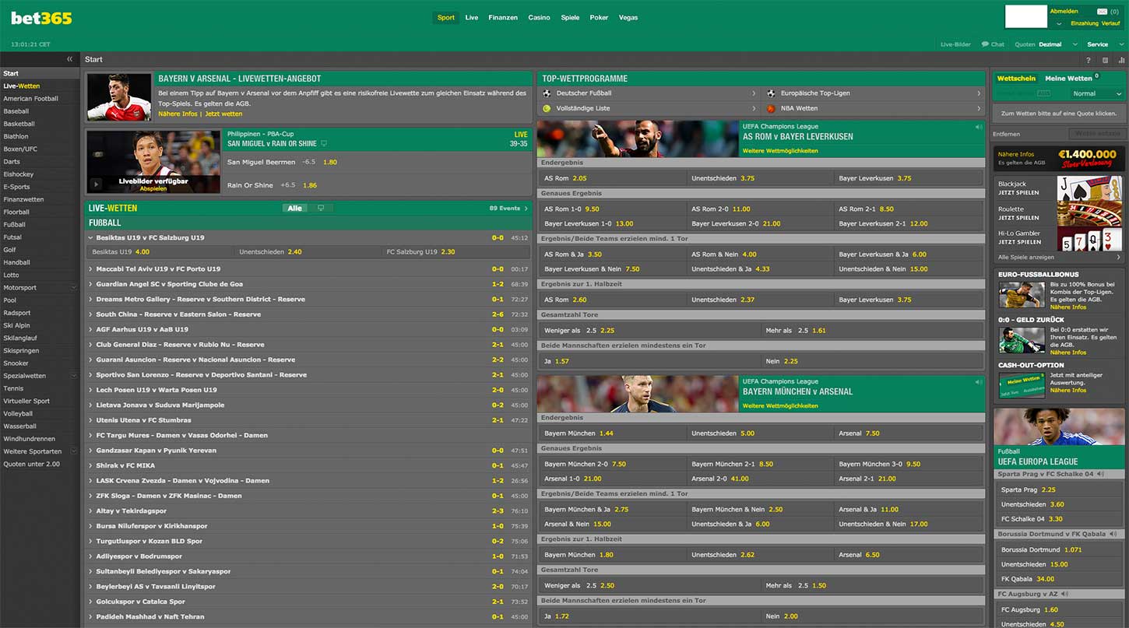Click the football icon beside Europäische Top-Ligen

(x=771, y=93)
